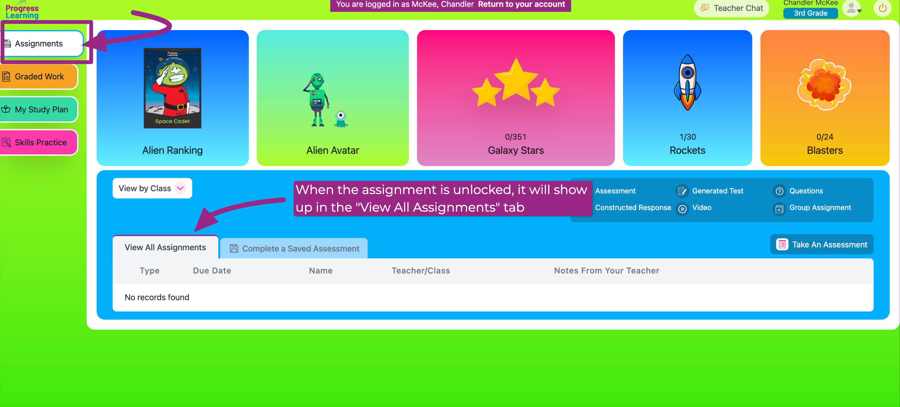Click the Teacher Chat icon
Screen dimensions: 900x407
click(x=704, y=8)
